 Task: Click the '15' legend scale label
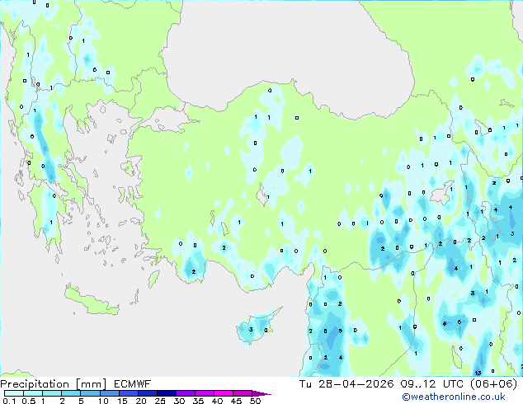[122, 401]
